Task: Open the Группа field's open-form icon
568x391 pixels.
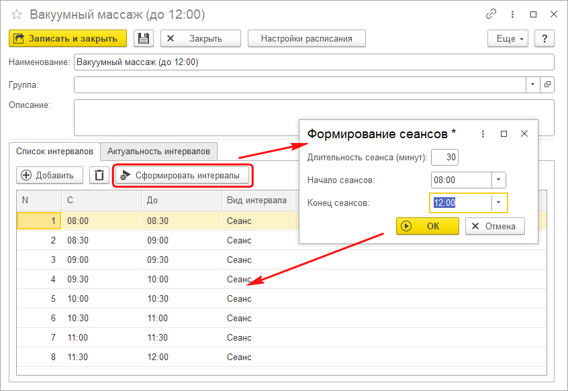Action: pos(547,85)
